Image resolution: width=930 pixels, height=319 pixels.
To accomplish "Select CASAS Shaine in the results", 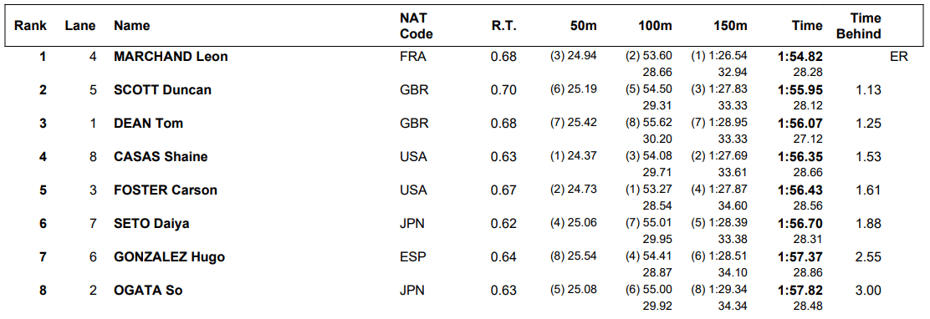I will (161, 157).
